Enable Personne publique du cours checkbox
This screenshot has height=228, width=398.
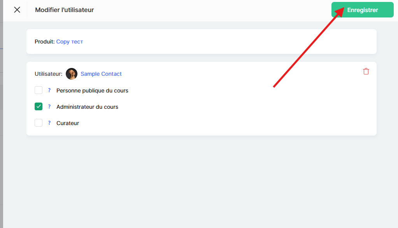39,90
